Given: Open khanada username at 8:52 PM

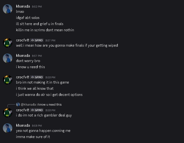Looking at the screenshot, I should [x=23, y=6].
